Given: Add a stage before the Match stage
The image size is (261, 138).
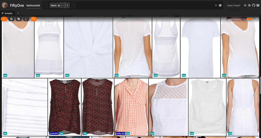Looking at the screenshot, I should coord(46,6).
